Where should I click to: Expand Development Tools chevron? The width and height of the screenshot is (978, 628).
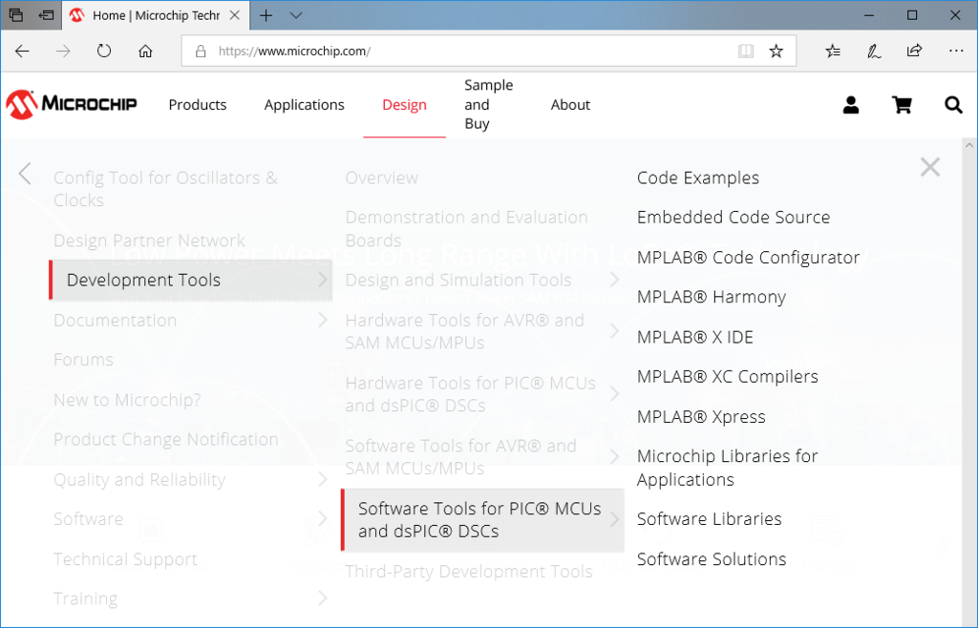point(323,280)
